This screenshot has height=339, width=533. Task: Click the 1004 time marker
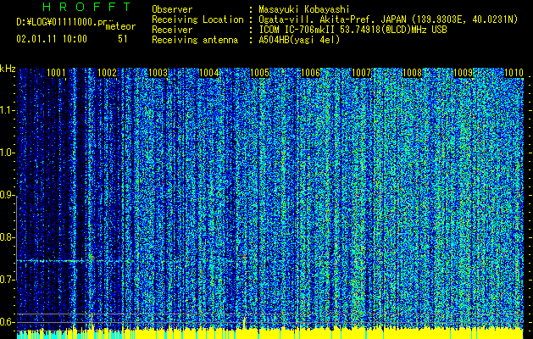(x=208, y=73)
